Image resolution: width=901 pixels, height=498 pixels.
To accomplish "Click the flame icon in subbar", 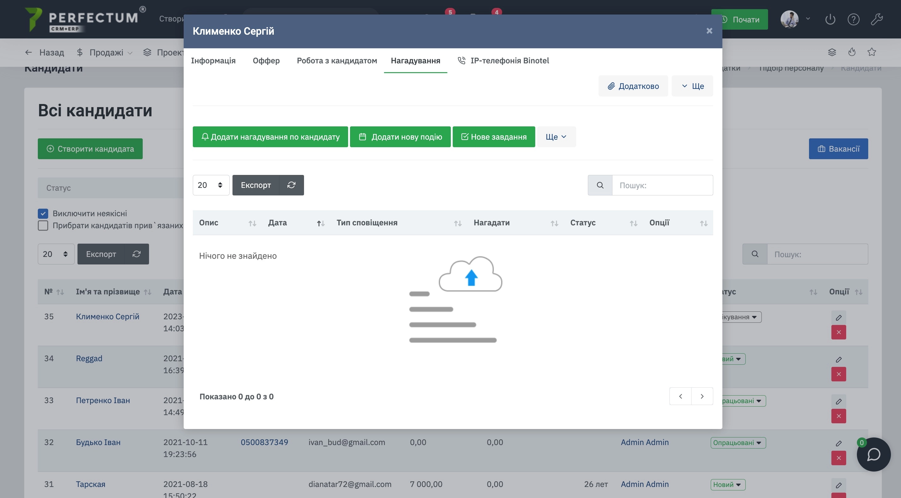I will pyautogui.click(x=852, y=52).
